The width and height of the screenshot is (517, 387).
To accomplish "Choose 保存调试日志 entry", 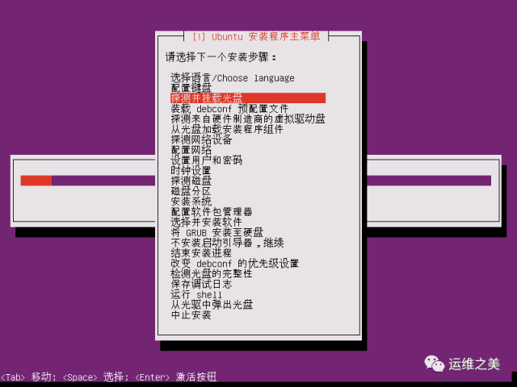I will [201, 284].
